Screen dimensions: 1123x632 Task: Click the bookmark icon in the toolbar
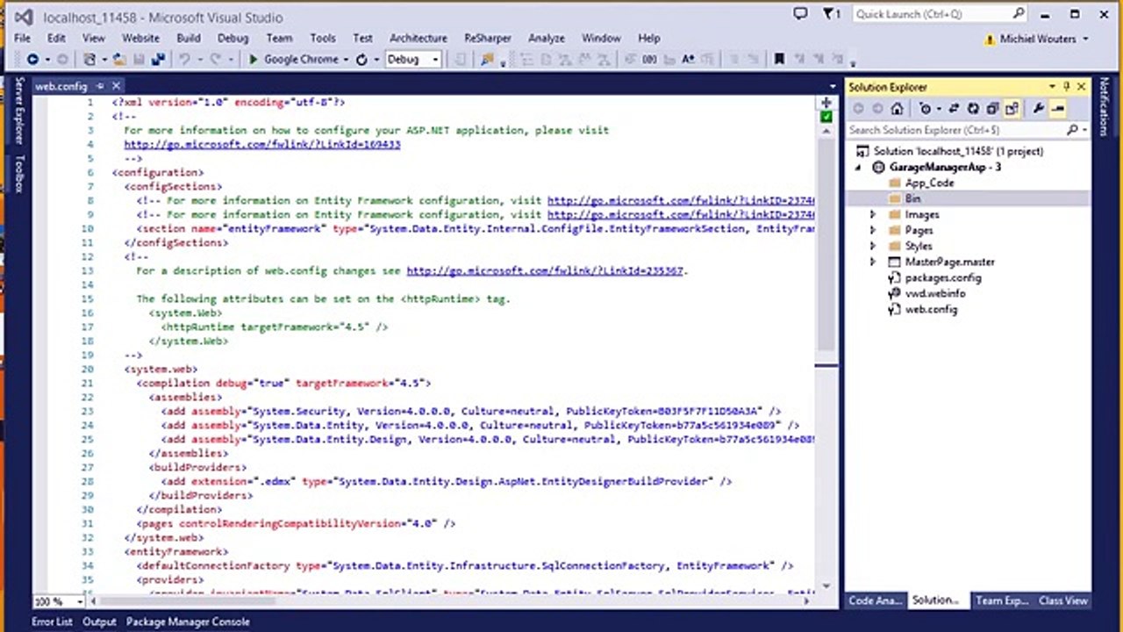coord(778,60)
